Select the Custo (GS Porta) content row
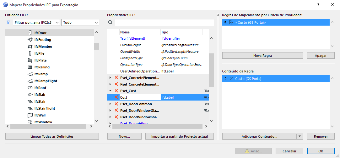340x158 pixels. pos(276,79)
